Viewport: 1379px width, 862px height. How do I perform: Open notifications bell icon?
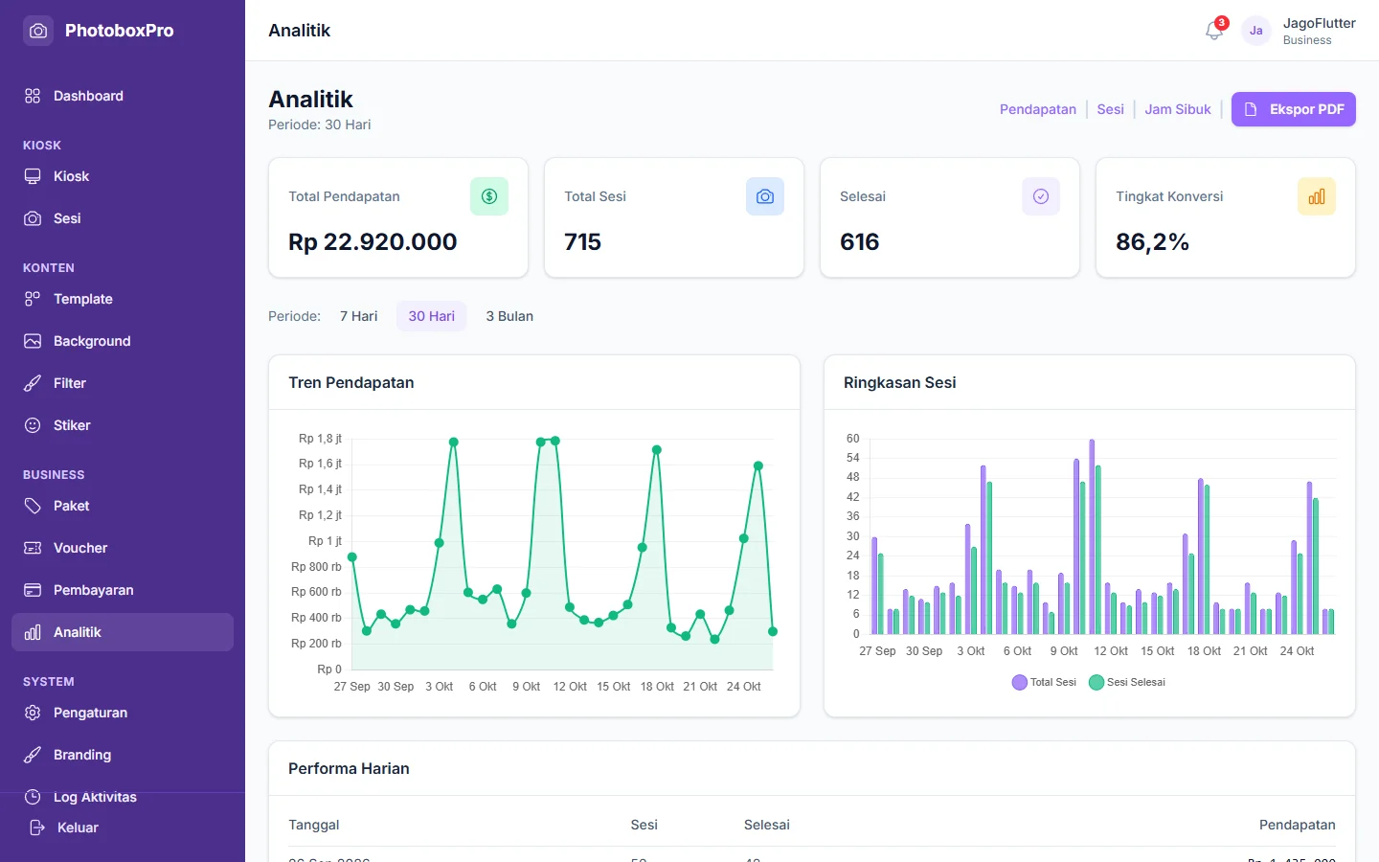coord(1214,31)
